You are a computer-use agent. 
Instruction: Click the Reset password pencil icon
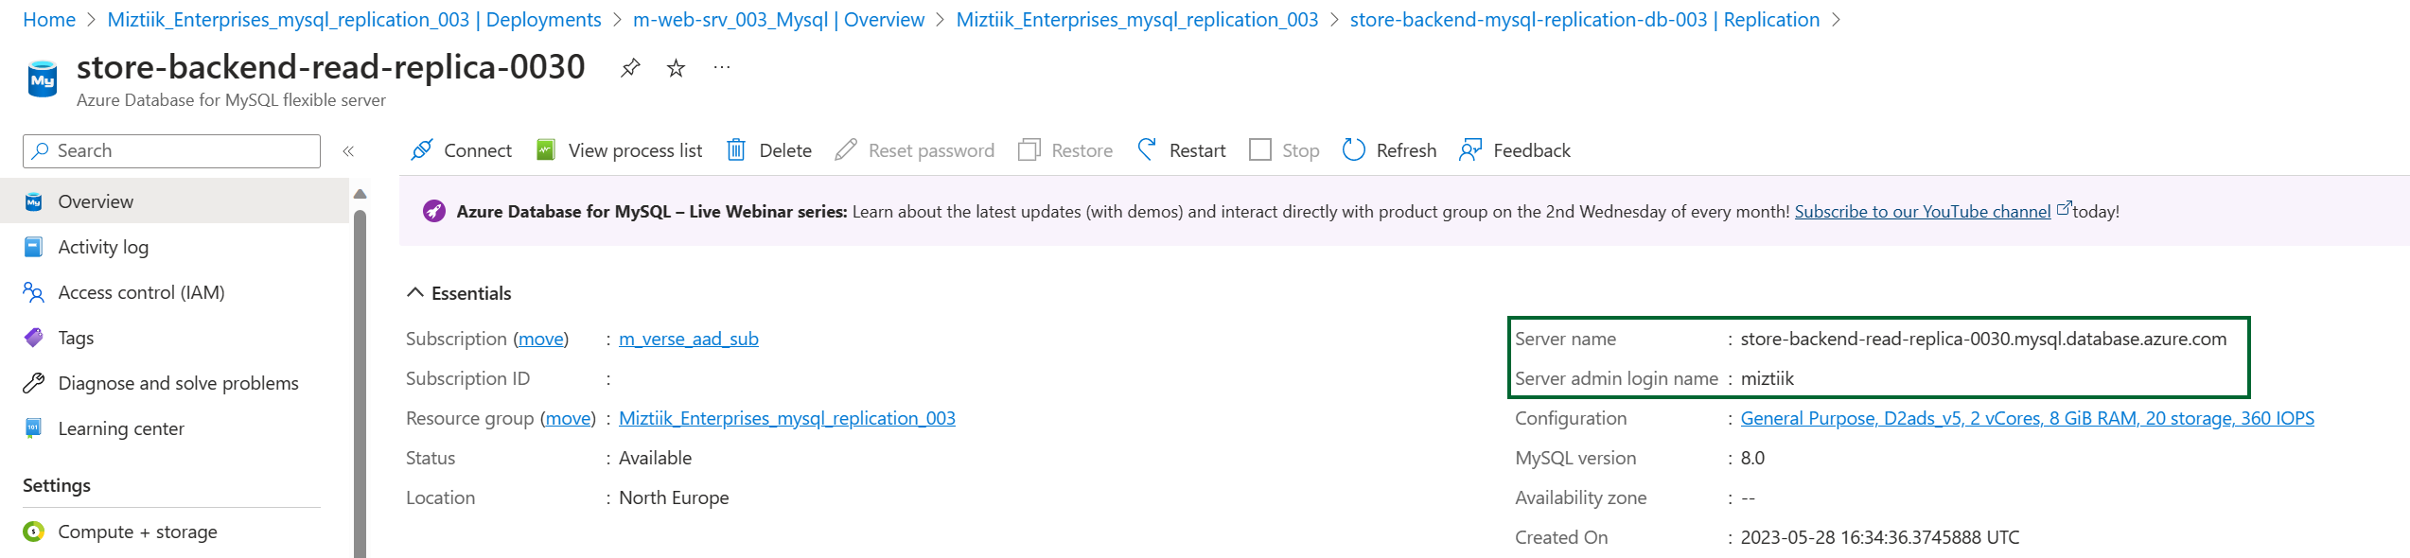pyautogui.click(x=846, y=150)
